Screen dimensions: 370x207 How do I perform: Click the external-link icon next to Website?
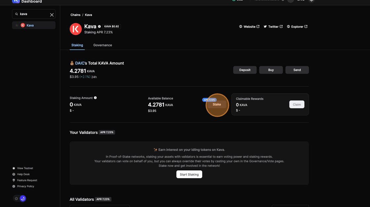point(258,26)
